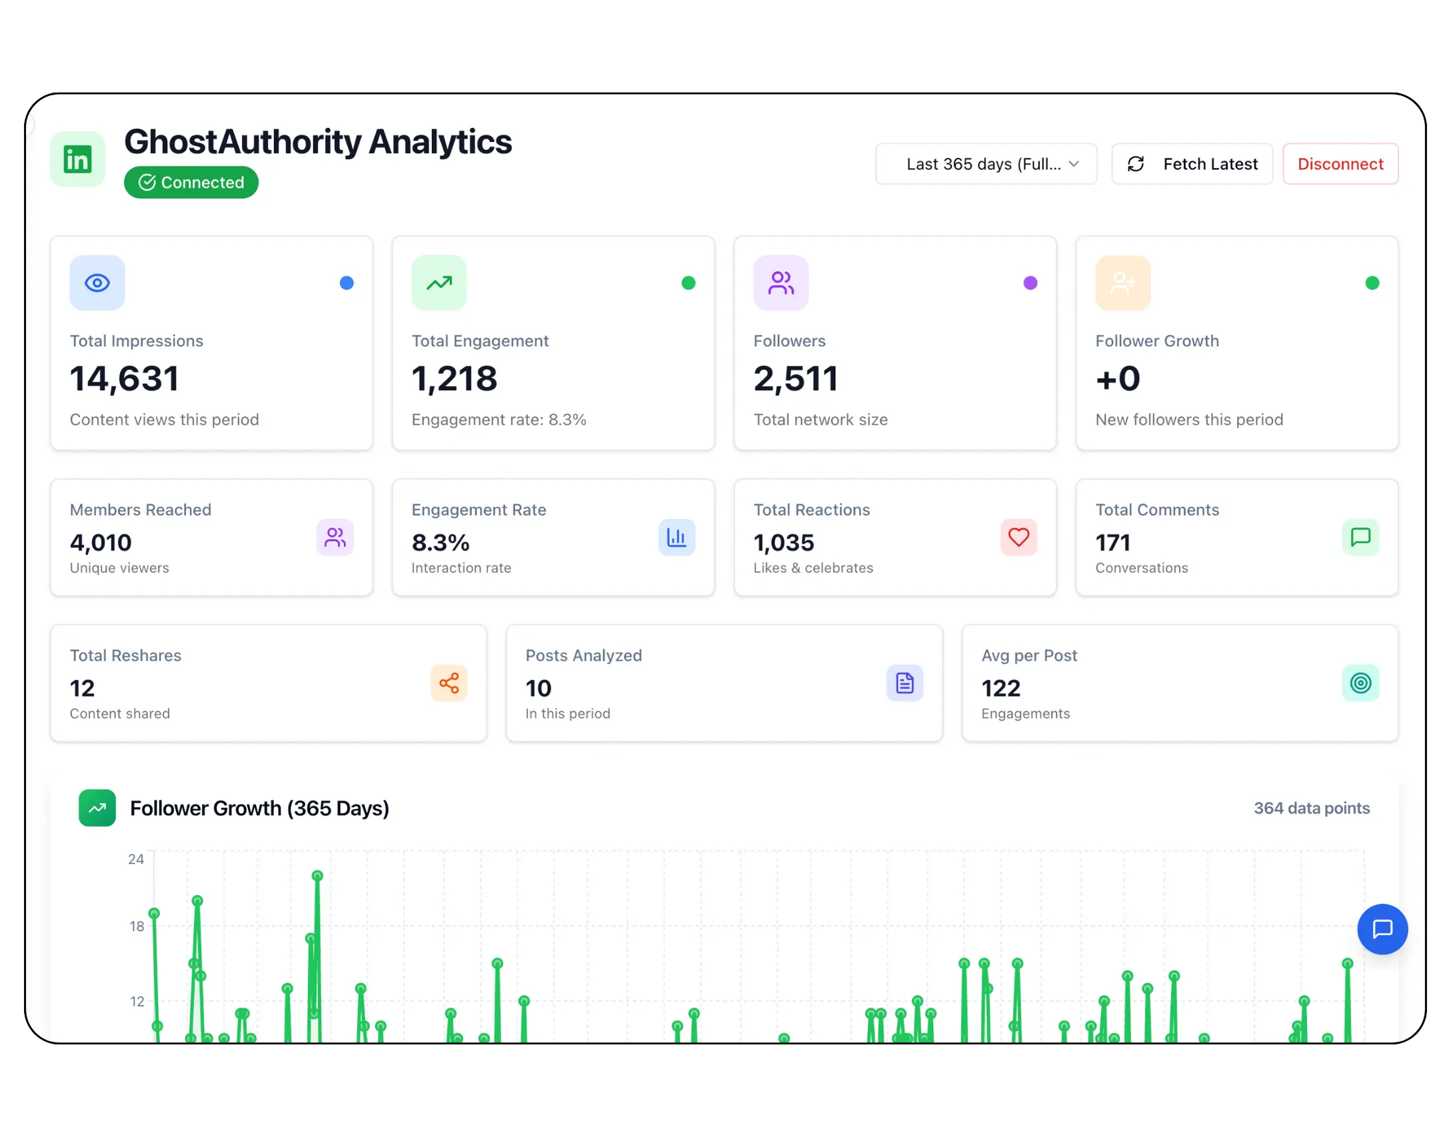
Task: Toggle the blue status dot on Total Impressions
Action: click(347, 283)
